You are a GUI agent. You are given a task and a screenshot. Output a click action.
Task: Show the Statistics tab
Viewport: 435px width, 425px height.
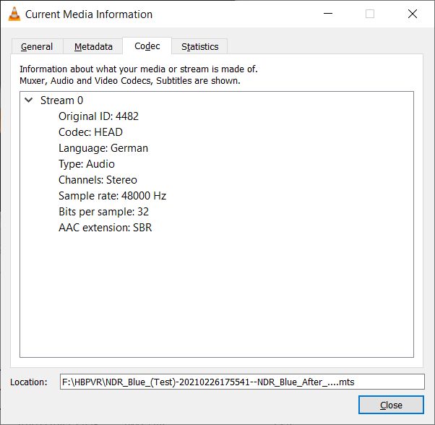click(x=199, y=47)
